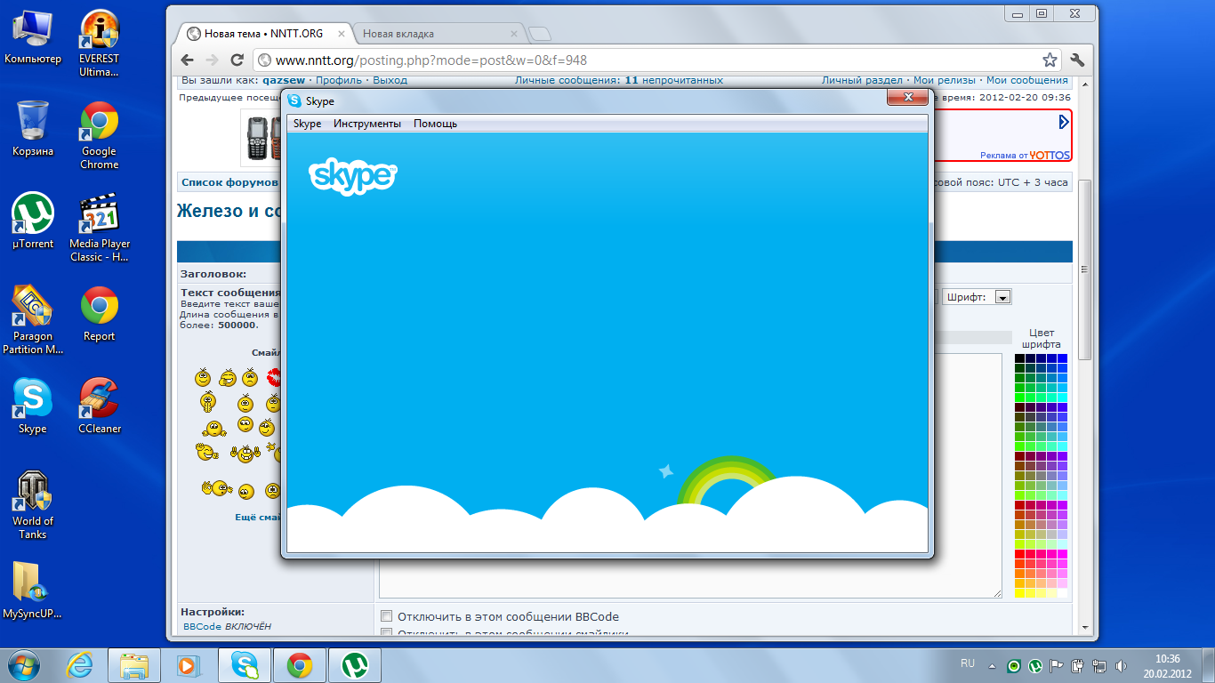Select the MySyncUP folder on desktop
Screen dimensions: 1215x683
pos(33,591)
